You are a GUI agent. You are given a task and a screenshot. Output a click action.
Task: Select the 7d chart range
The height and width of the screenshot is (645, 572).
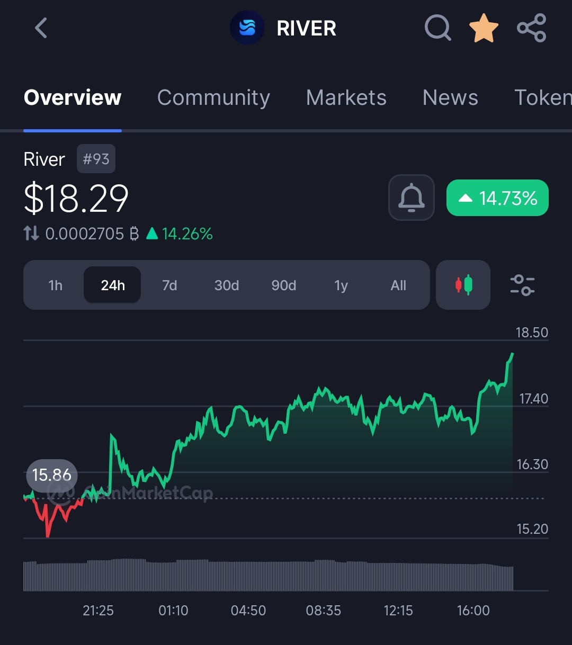(x=169, y=285)
